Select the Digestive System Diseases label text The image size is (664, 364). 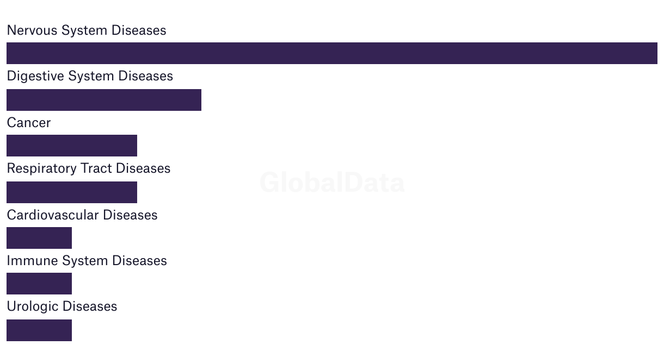point(90,76)
